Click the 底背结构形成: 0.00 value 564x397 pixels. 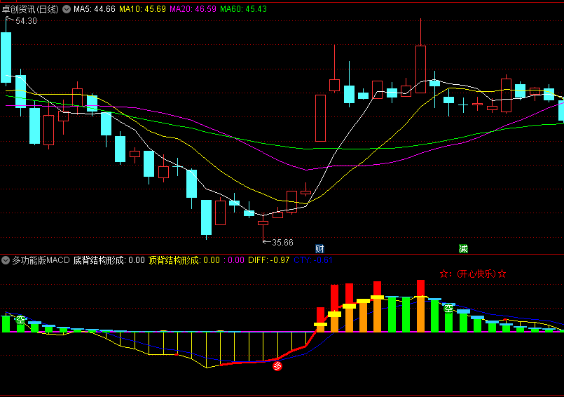[109, 260]
